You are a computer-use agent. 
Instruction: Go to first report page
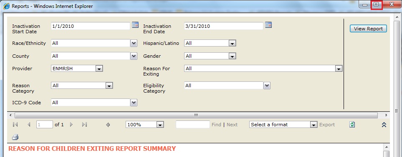tap(15, 125)
